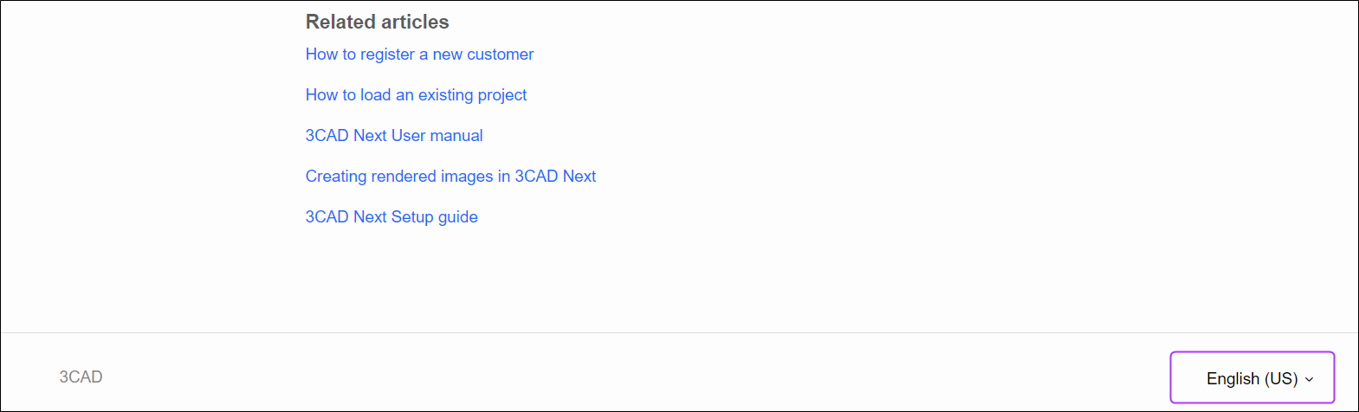Open 'Creating rendered images in 3CAD Next'
This screenshot has height=412, width=1359.
coord(450,177)
